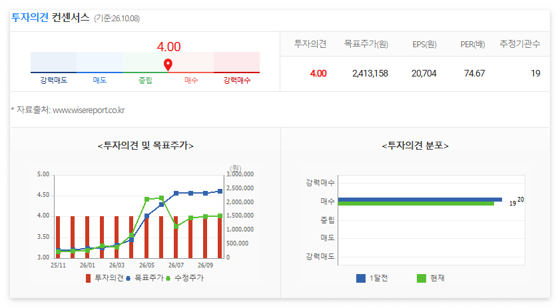Click the 19 in the 추정기관수 column
The image size is (560, 308).
pyautogui.click(x=535, y=74)
